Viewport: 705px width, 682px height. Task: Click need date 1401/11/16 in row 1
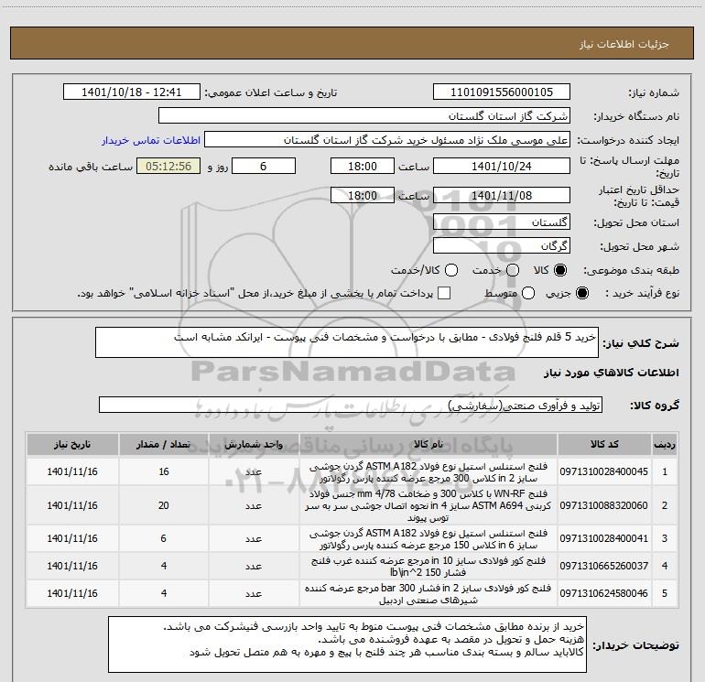pyautogui.click(x=72, y=471)
